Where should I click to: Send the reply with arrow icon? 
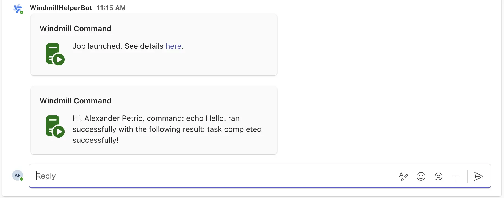point(478,176)
